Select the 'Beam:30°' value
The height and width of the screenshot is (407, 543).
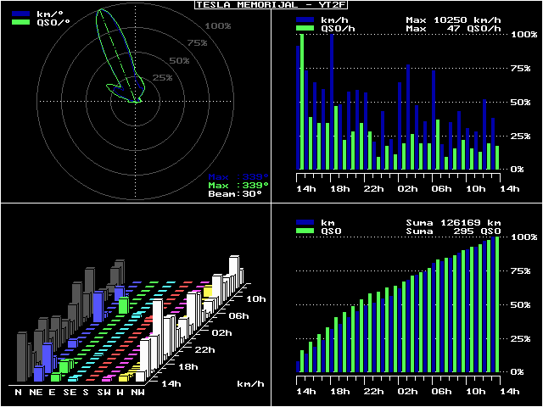click(235, 193)
